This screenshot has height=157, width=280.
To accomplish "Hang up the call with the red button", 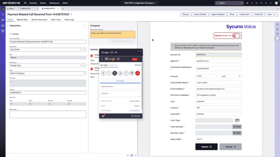I will (138, 73).
